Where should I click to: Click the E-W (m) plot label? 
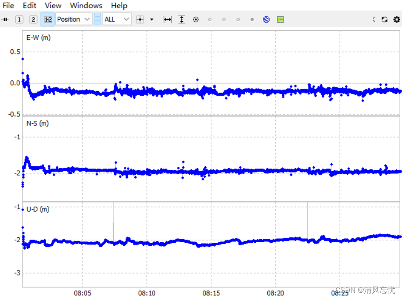39,38
